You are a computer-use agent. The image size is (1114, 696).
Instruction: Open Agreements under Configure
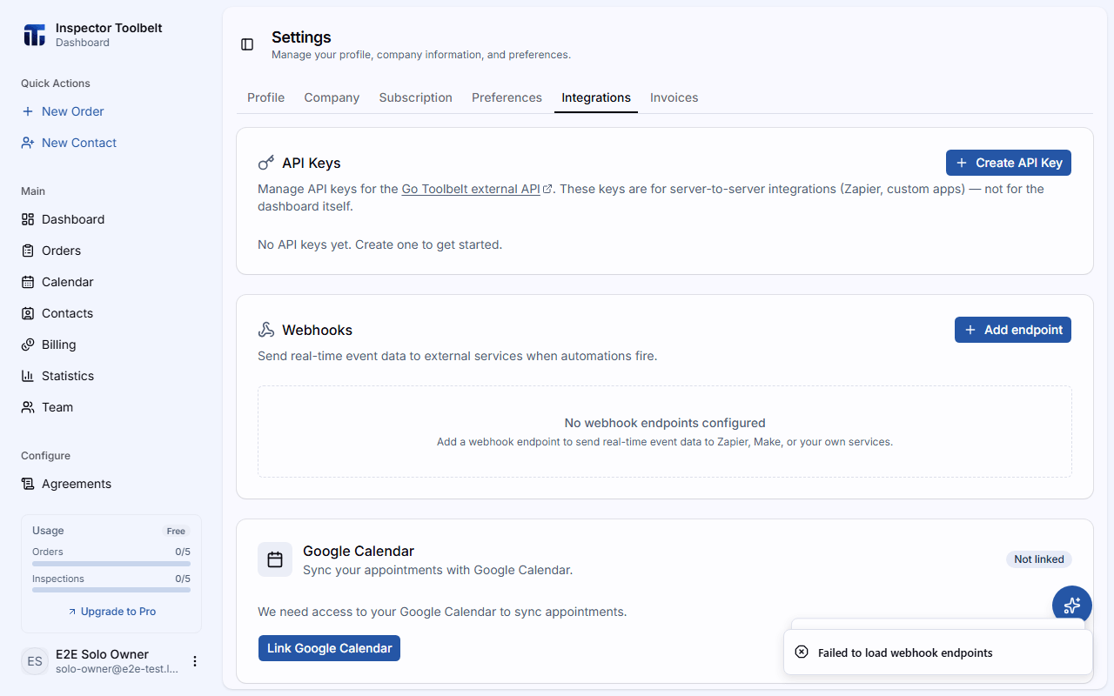click(x=111, y=484)
